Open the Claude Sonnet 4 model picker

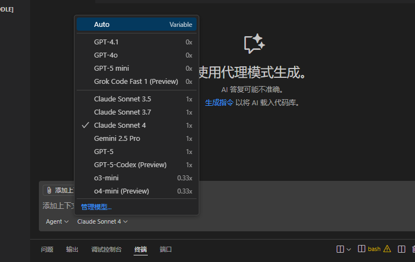click(102, 221)
